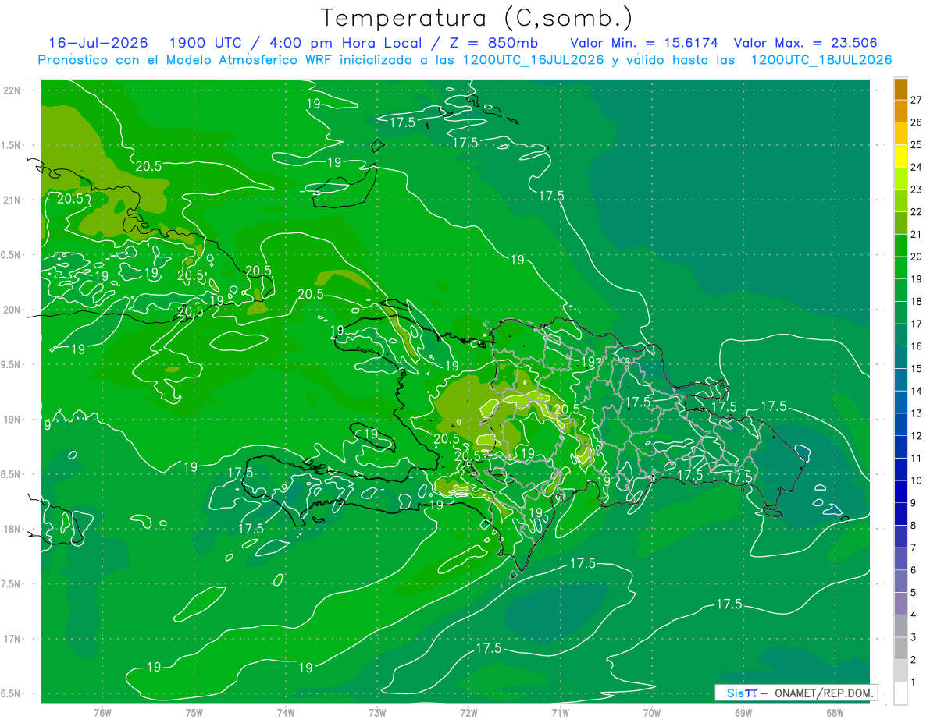This screenshot has height=723, width=937.
Task: Click the legend value '15' on color bar
Action: [917, 368]
